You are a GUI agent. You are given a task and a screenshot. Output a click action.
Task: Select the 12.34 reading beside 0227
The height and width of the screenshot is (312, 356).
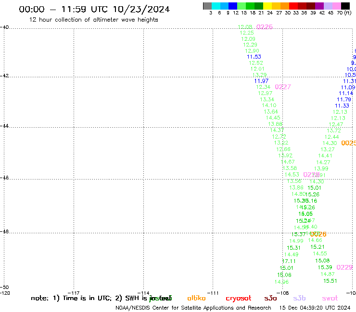click(263, 87)
